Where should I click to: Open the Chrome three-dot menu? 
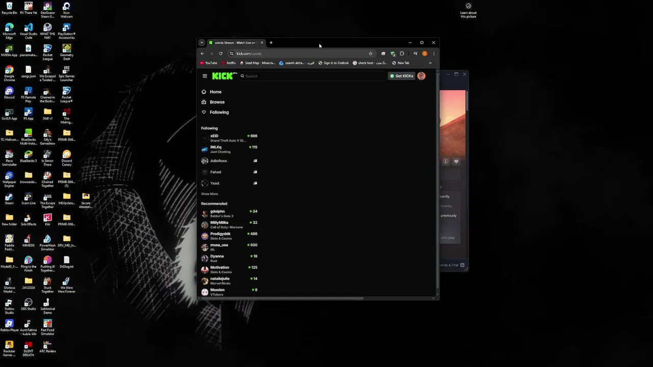[x=434, y=54]
